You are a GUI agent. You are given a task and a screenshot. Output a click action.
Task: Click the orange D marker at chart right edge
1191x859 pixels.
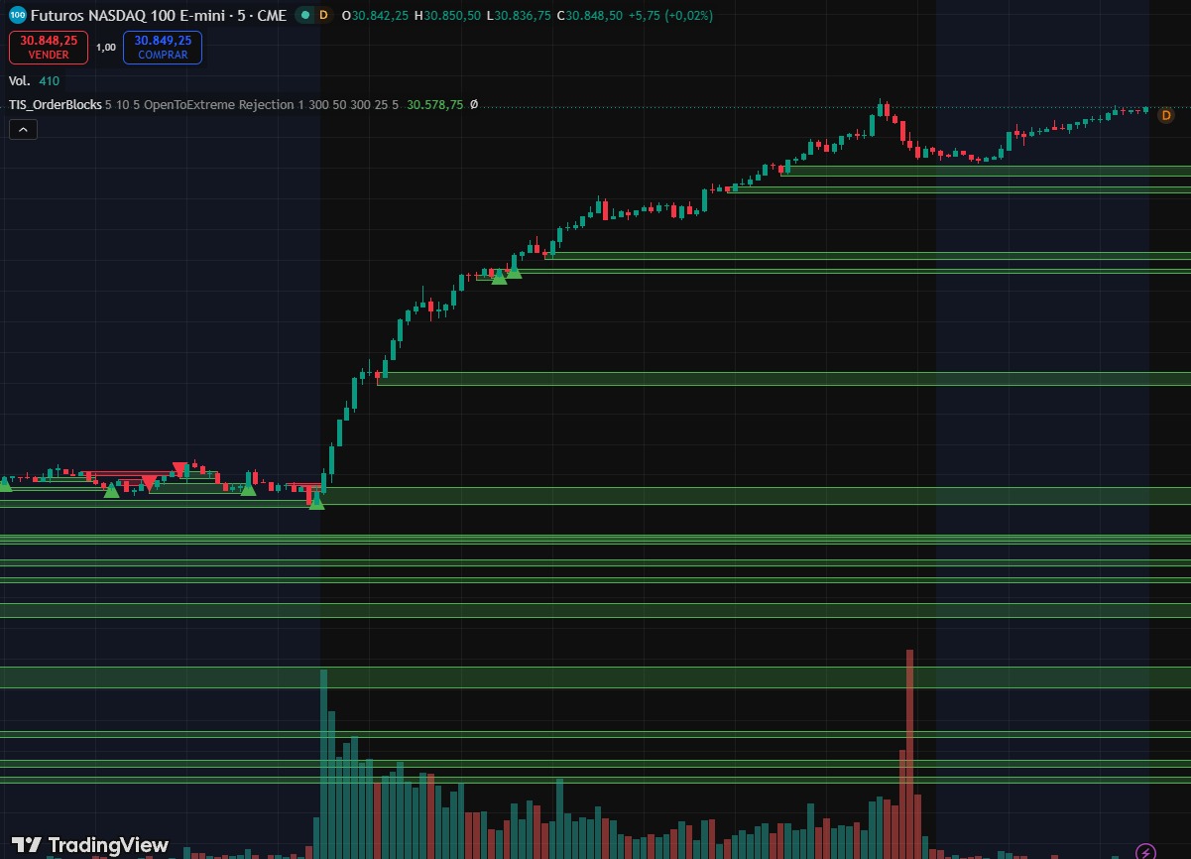coord(1166,116)
